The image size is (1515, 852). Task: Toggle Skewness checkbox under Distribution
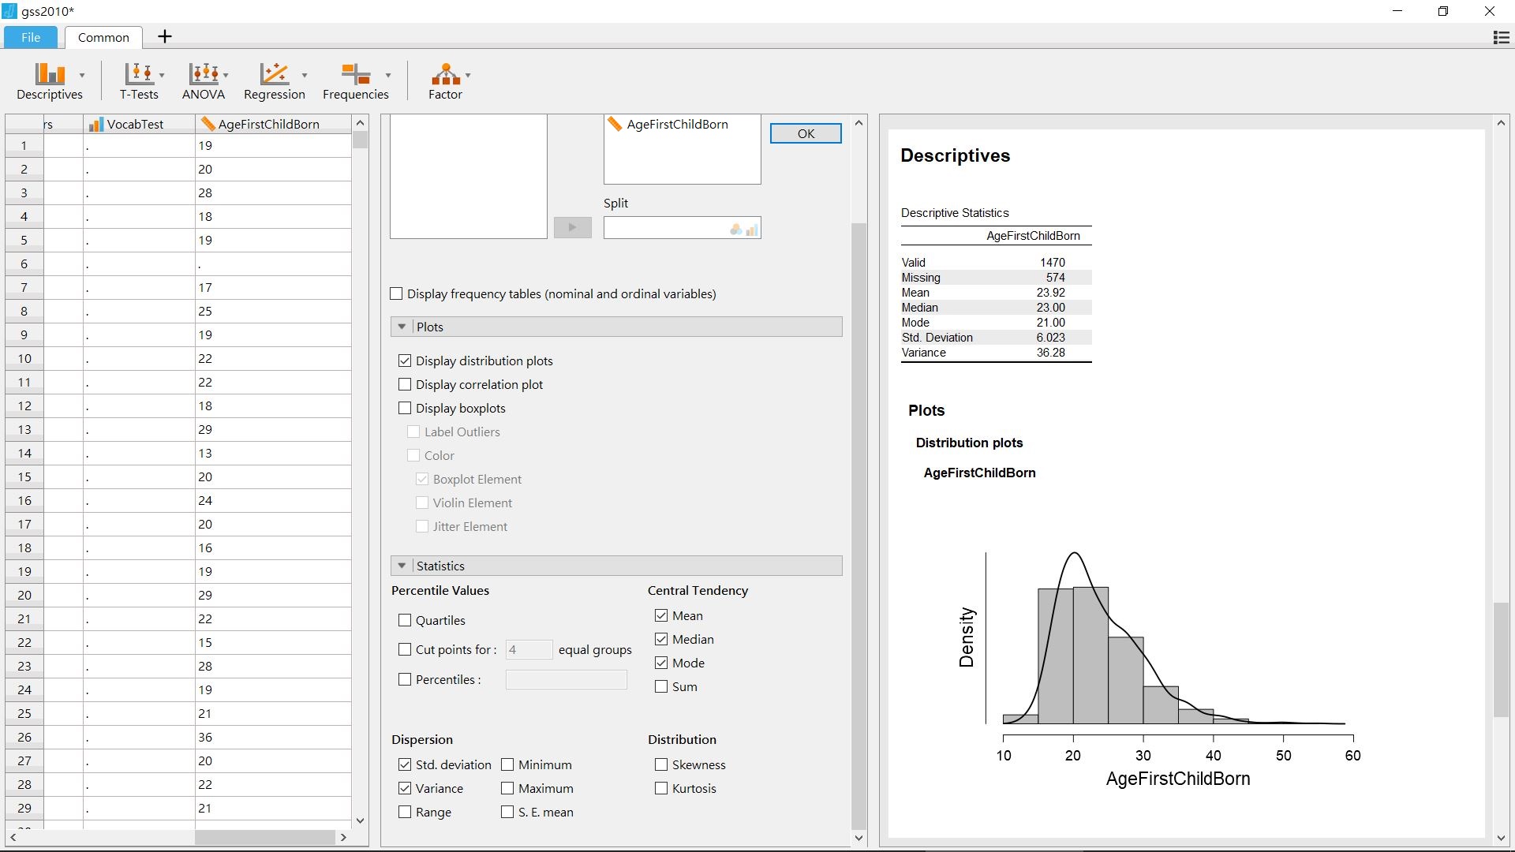(x=660, y=764)
